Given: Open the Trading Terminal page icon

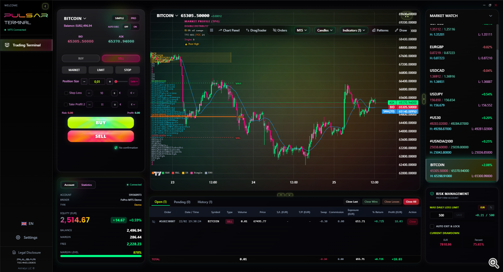Looking at the screenshot, I should pos(7,45).
